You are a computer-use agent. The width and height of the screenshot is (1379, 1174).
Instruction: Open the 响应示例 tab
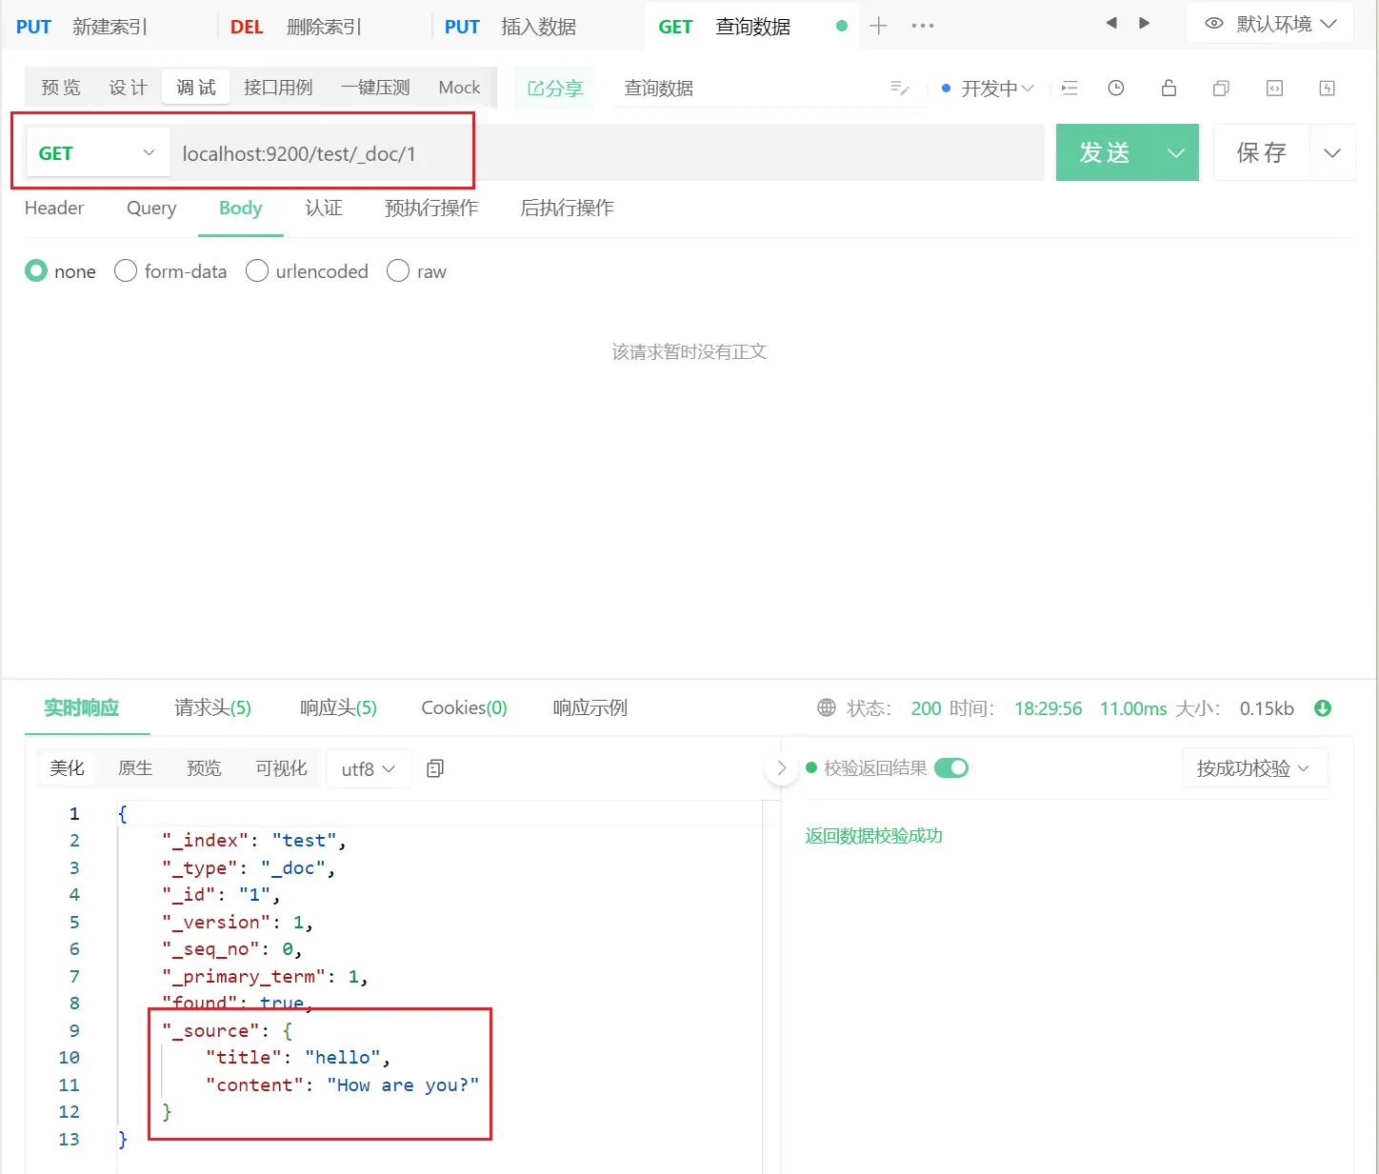coord(590,707)
